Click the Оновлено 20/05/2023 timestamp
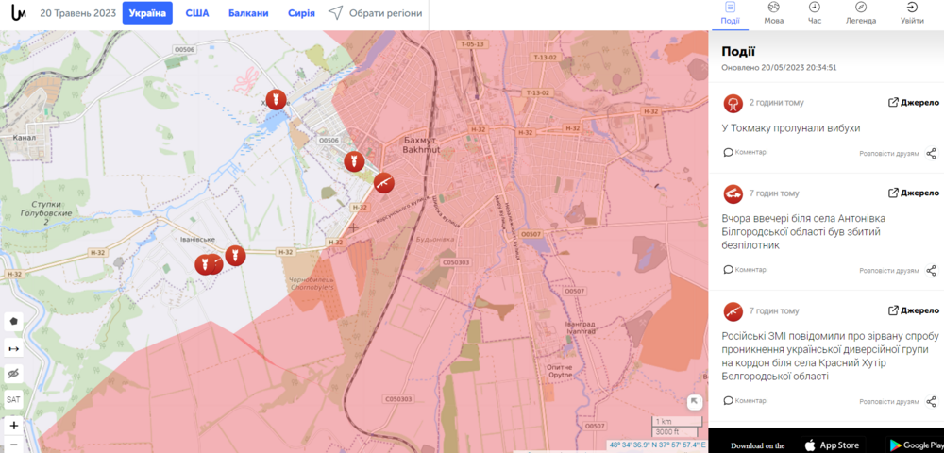The height and width of the screenshot is (453, 944). coord(779,67)
